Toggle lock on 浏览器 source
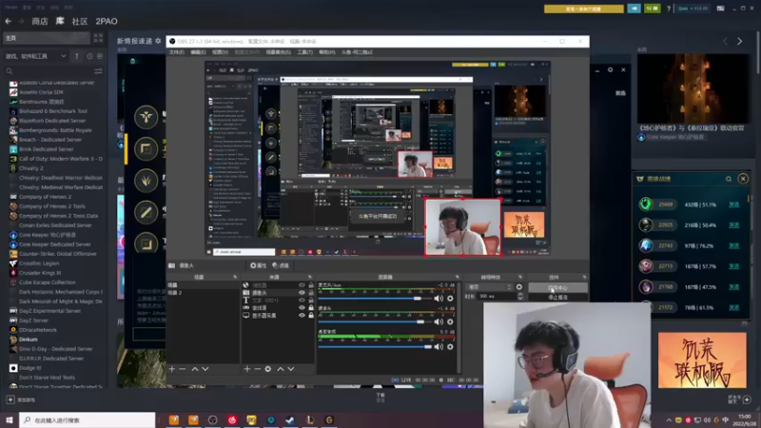 [x=311, y=285]
